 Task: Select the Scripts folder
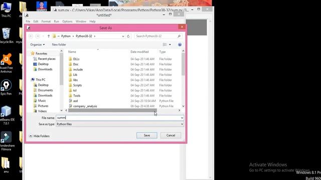point(77,85)
